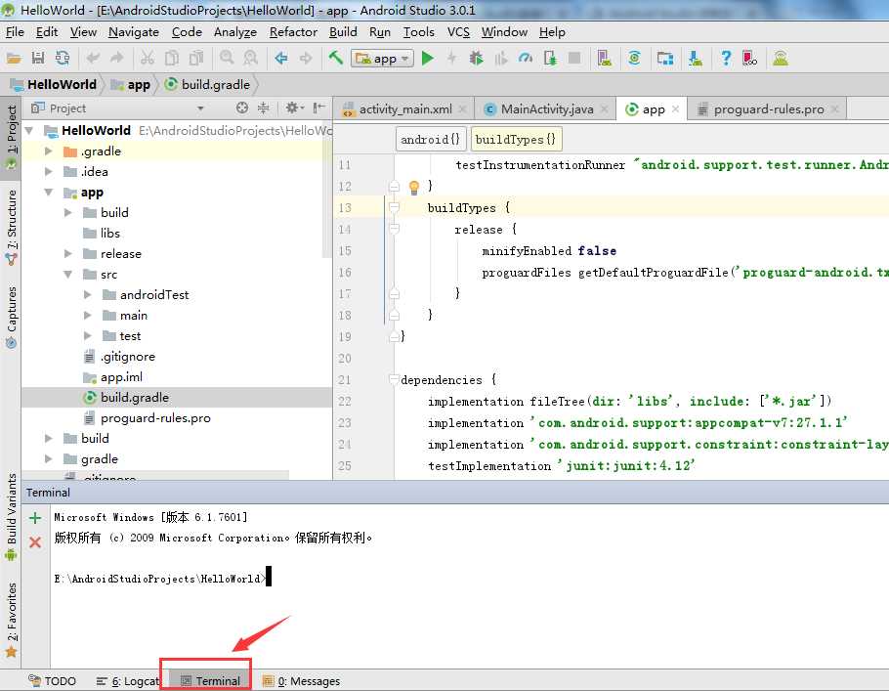The width and height of the screenshot is (889, 691).
Task: Select proguard-rules.pro in the project tree
Action: pos(154,418)
